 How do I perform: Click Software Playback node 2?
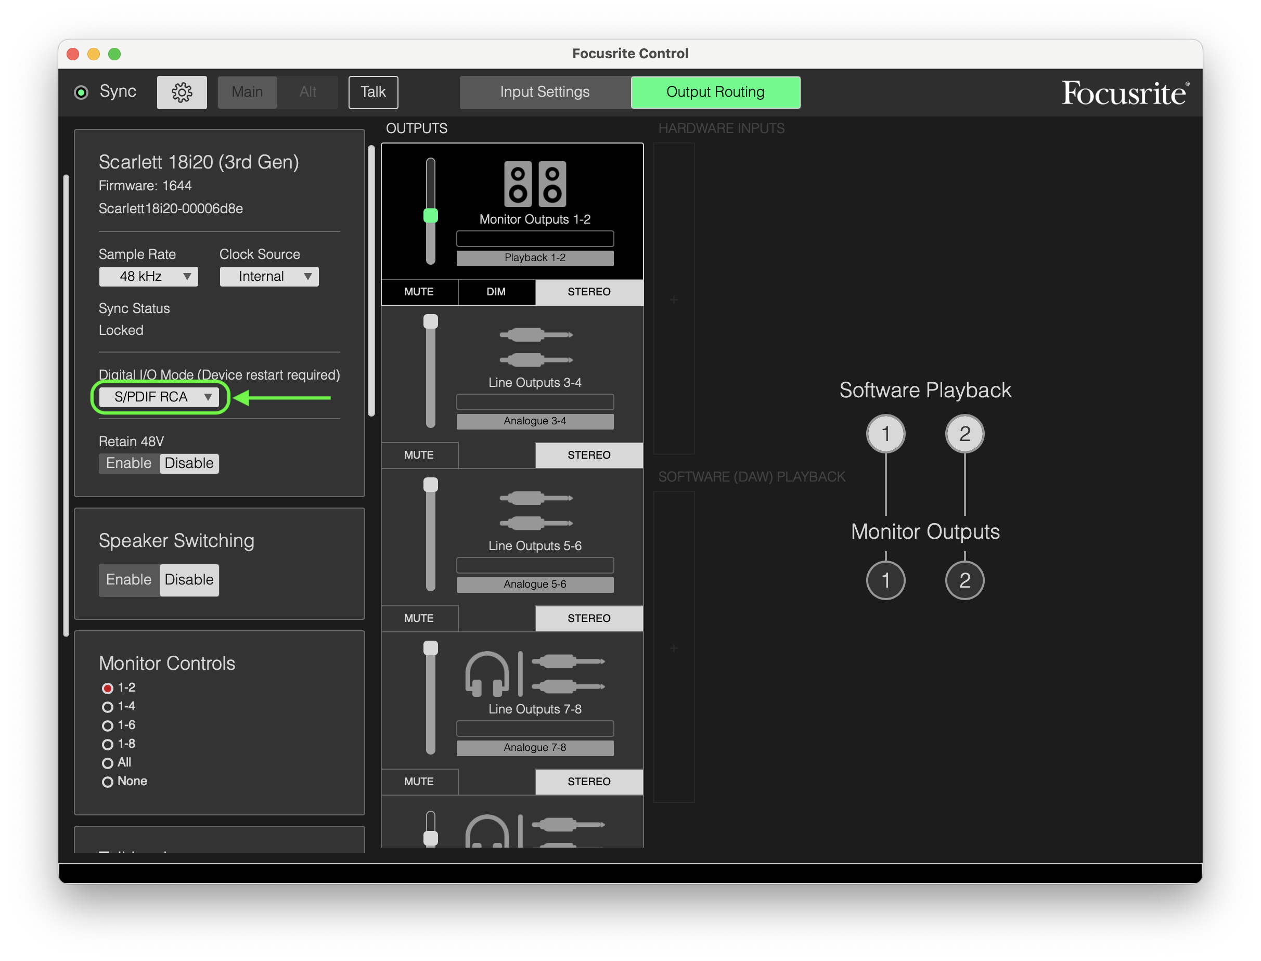coord(964,434)
